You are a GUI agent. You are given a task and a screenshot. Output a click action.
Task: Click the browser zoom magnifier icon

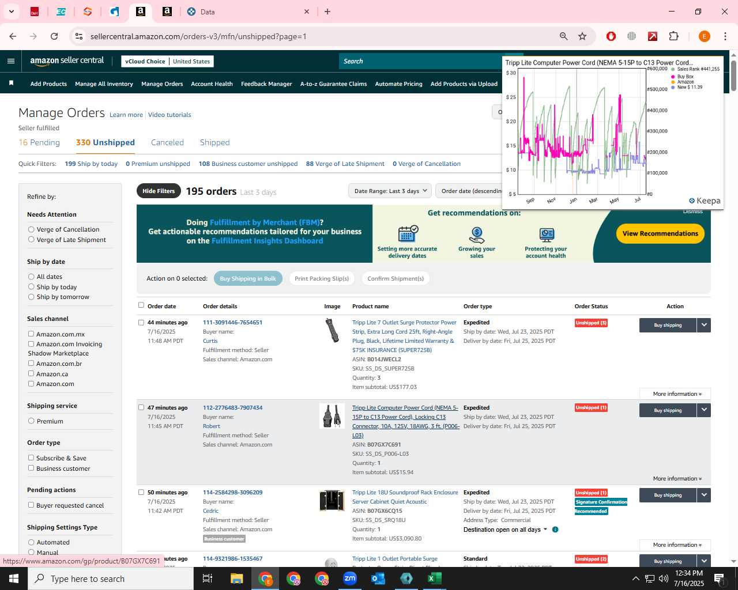(564, 36)
